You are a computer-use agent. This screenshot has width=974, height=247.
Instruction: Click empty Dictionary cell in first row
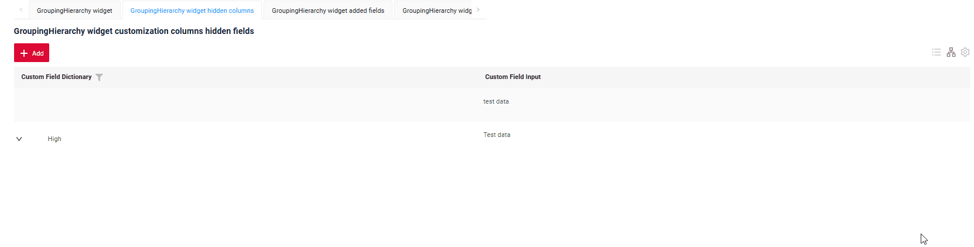point(246,105)
